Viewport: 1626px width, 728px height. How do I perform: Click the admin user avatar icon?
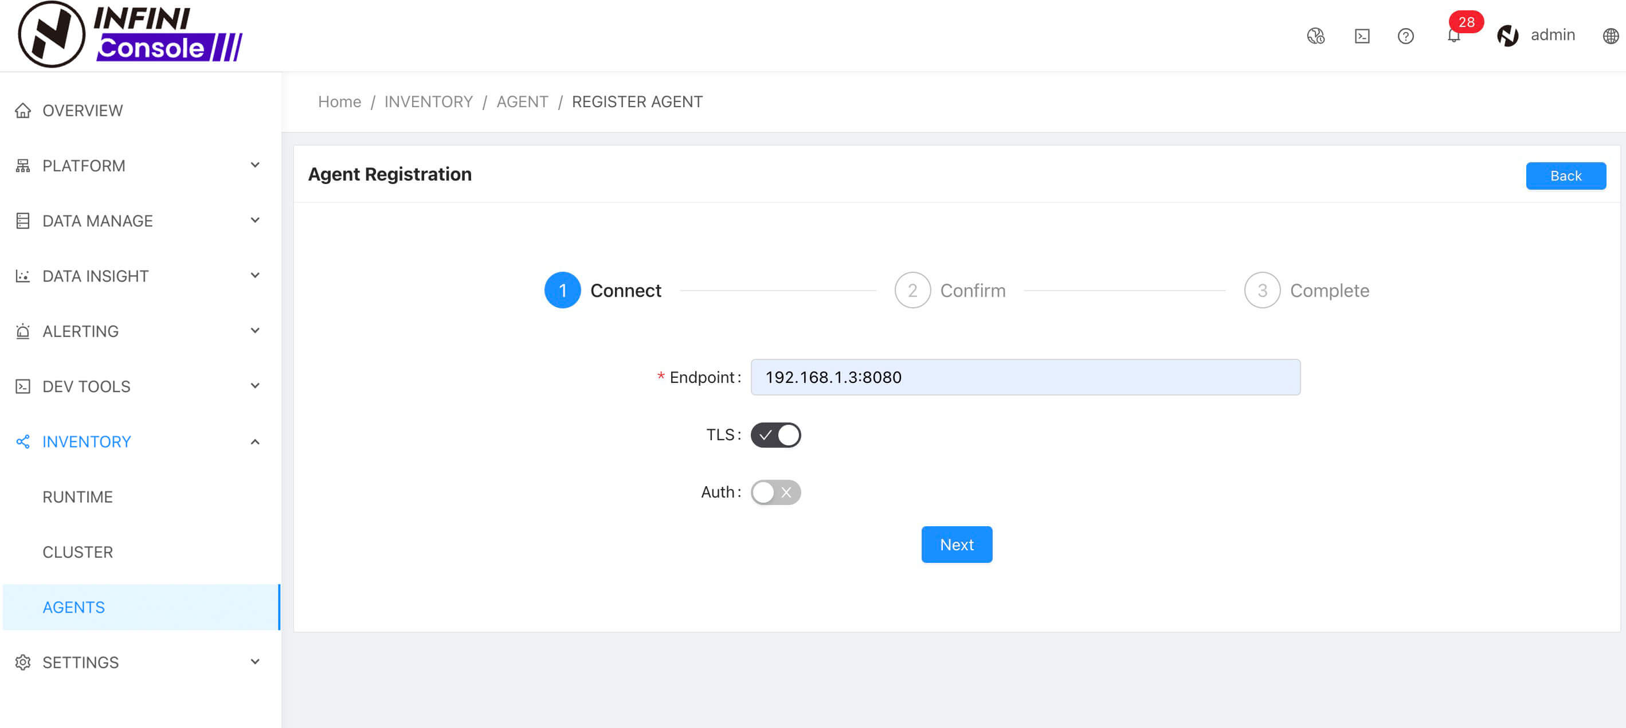(x=1507, y=36)
